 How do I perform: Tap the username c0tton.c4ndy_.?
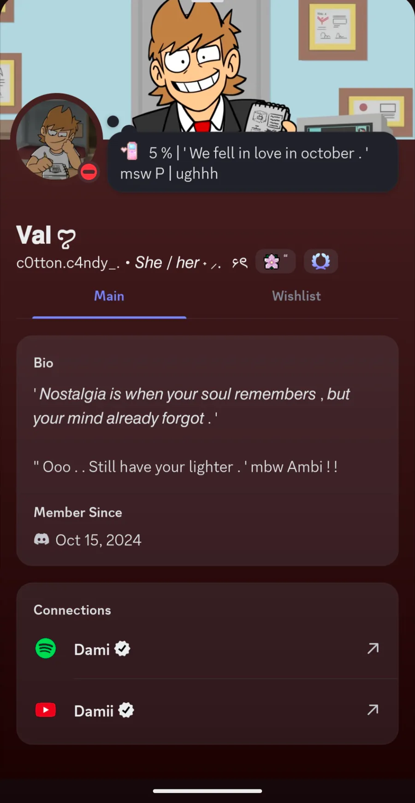pos(68,263)
